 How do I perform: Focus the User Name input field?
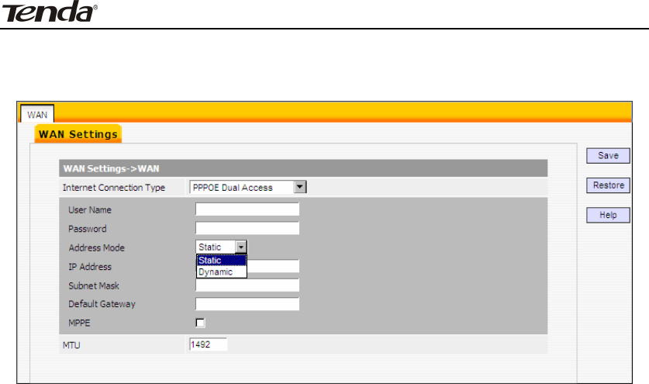coord(247,209)
